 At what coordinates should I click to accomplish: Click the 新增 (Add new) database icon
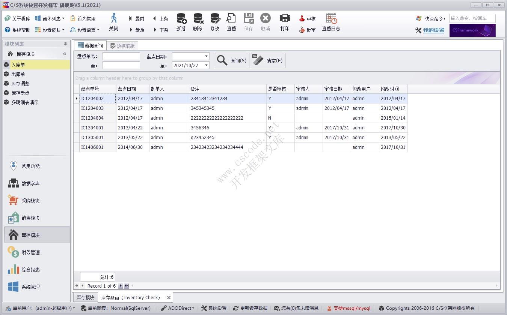(181, 19)
